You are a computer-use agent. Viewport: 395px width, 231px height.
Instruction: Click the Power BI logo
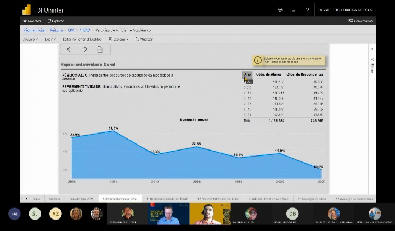26,10
